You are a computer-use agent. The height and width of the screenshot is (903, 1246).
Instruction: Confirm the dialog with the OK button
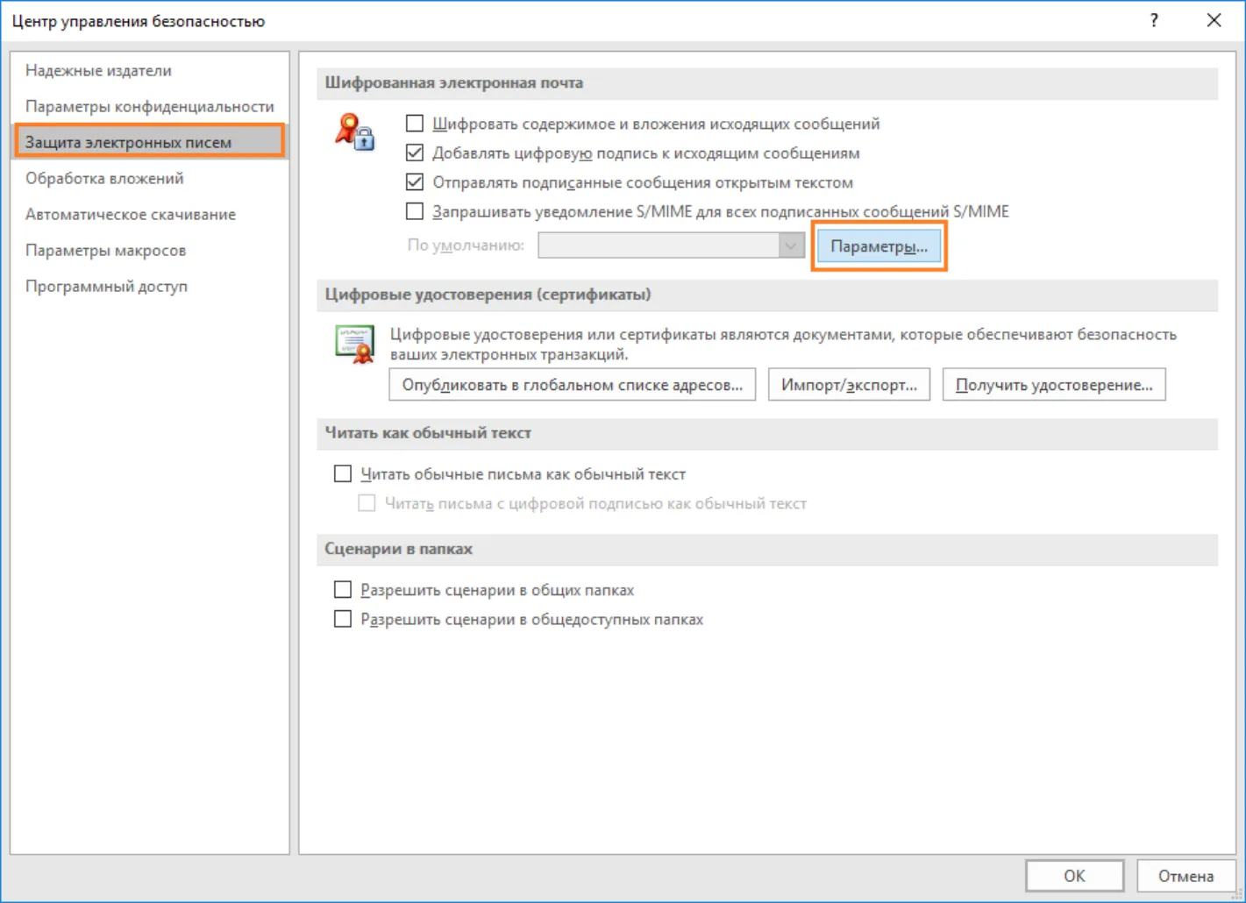point(1074,876)
